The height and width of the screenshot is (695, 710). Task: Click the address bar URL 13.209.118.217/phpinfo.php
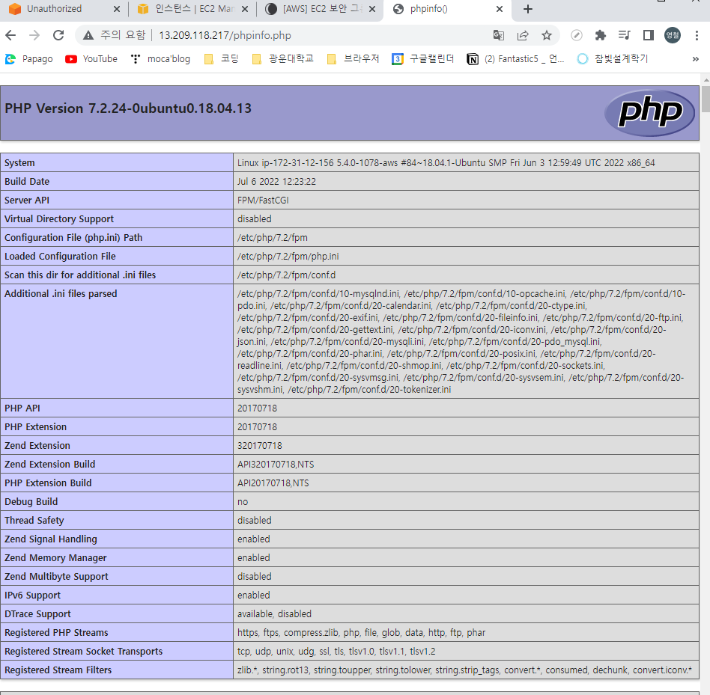[225, 35]
